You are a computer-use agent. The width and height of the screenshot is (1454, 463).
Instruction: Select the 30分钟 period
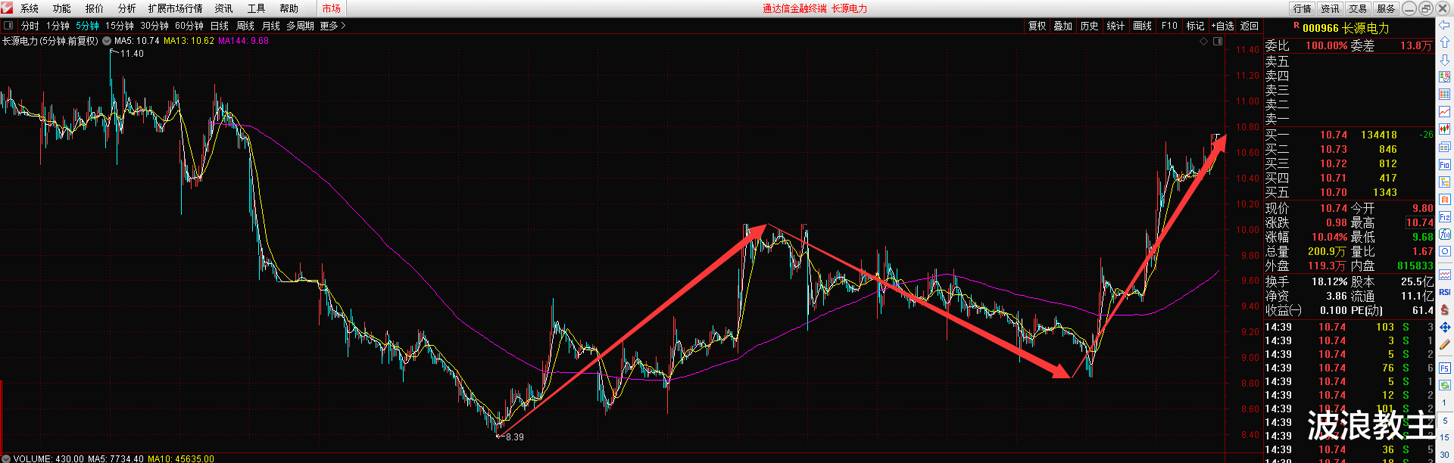(x=154, y=26)
